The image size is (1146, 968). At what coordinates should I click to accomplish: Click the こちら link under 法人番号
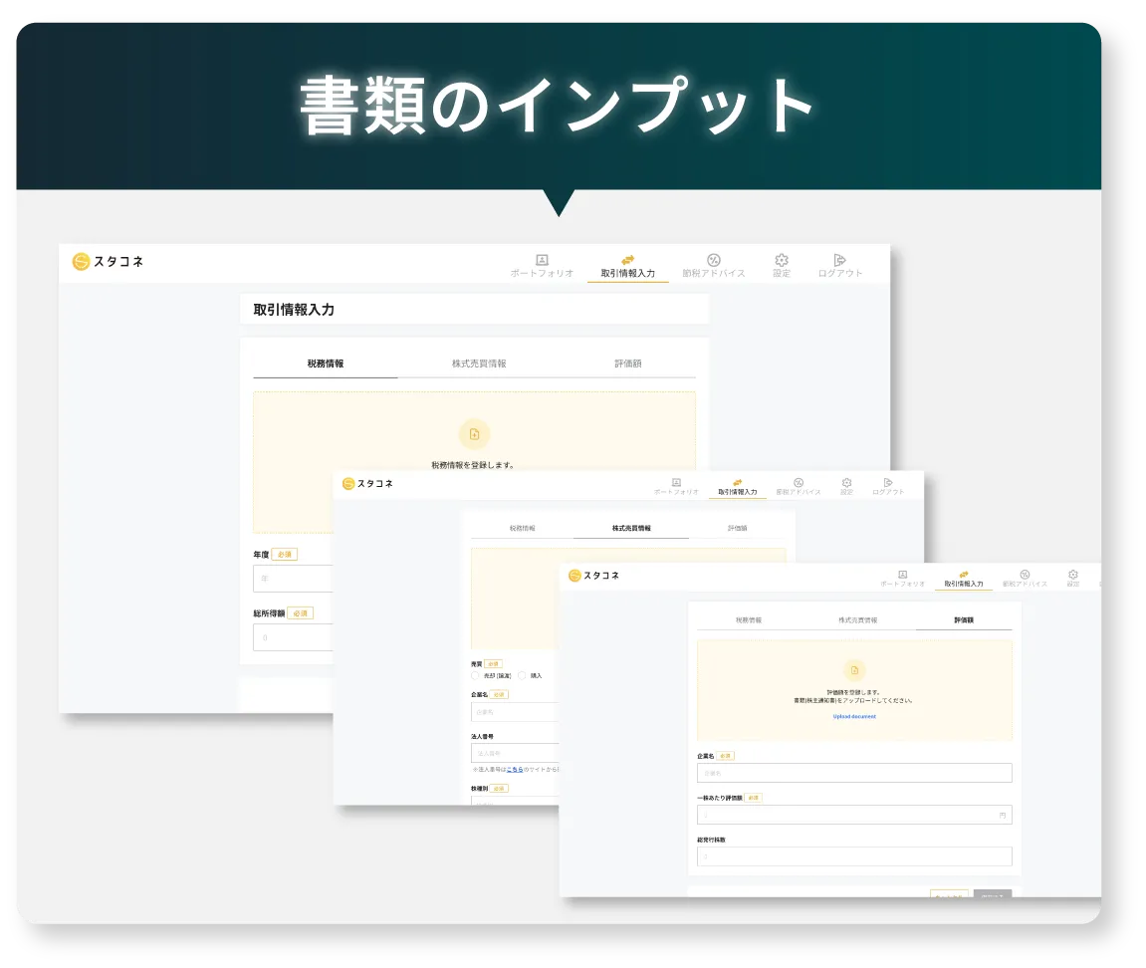click(x=515, y=770)
